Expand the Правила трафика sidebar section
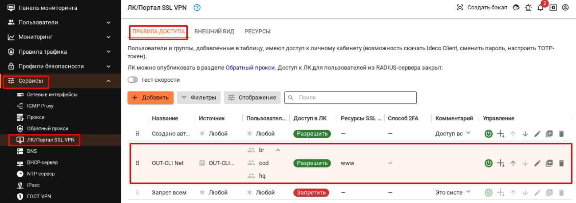The image size is (576, 203). click(x=109, y=52)
